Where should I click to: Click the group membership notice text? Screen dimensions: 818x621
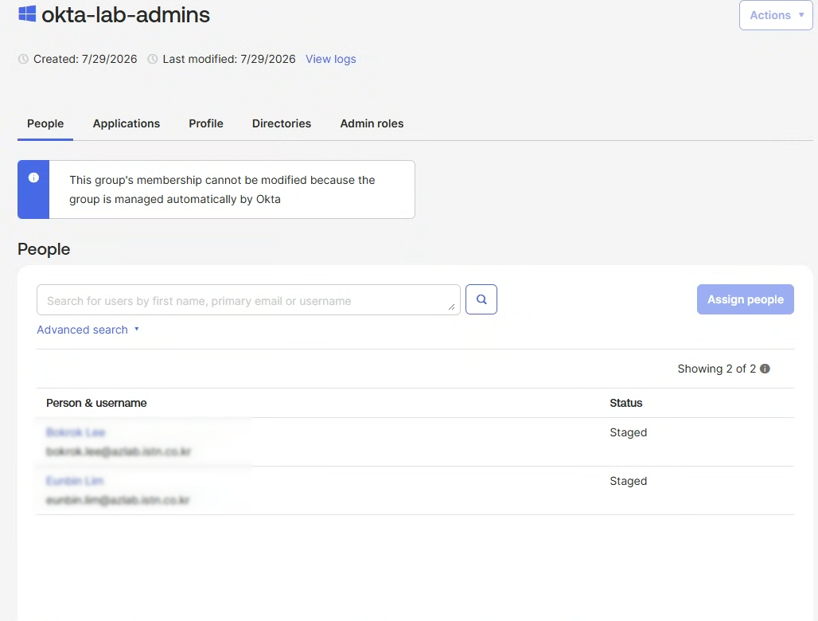pyautogui.click(x=222, y=189)
